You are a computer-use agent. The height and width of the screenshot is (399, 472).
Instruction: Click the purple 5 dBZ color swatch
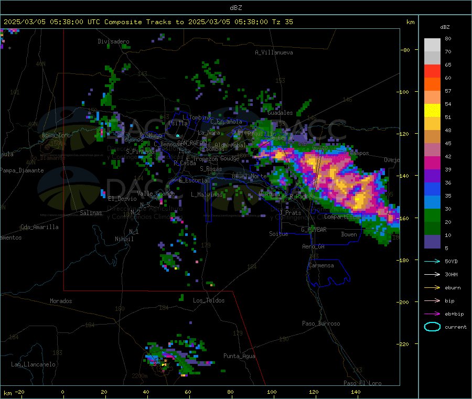[x=432, y=242]
